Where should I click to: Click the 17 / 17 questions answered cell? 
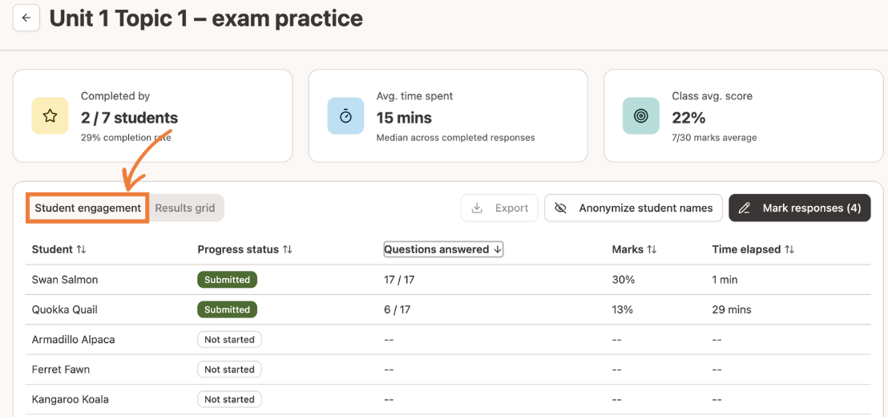pos(399,280)
